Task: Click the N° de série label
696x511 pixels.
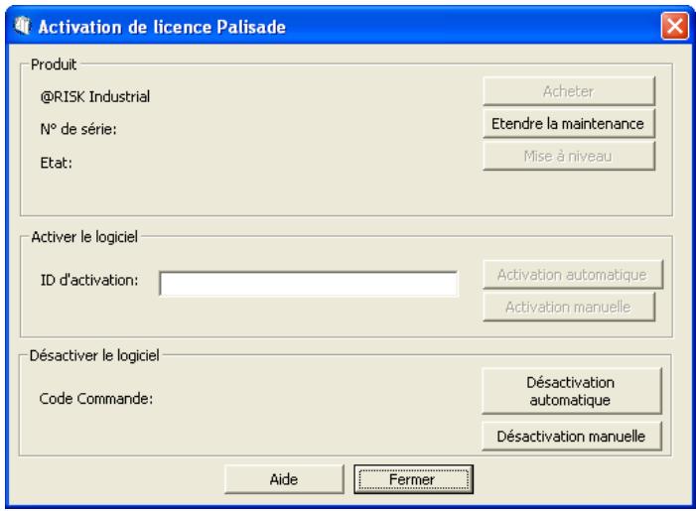Action: 78,129
